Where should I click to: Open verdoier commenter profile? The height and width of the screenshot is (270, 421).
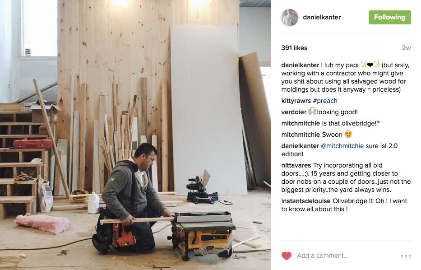point(294,112)
